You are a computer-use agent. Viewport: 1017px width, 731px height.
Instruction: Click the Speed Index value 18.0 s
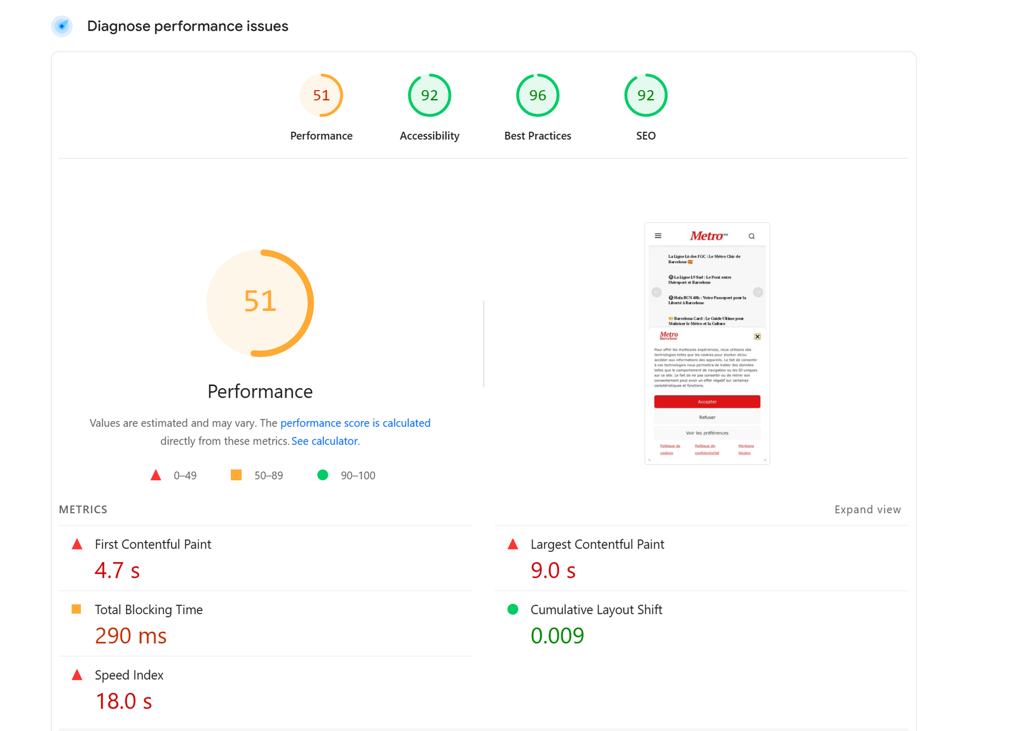click(123, 701)
